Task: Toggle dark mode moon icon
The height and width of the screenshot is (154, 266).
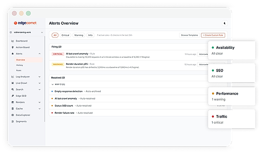Action: pyautogui.click(x=225, y=23)
